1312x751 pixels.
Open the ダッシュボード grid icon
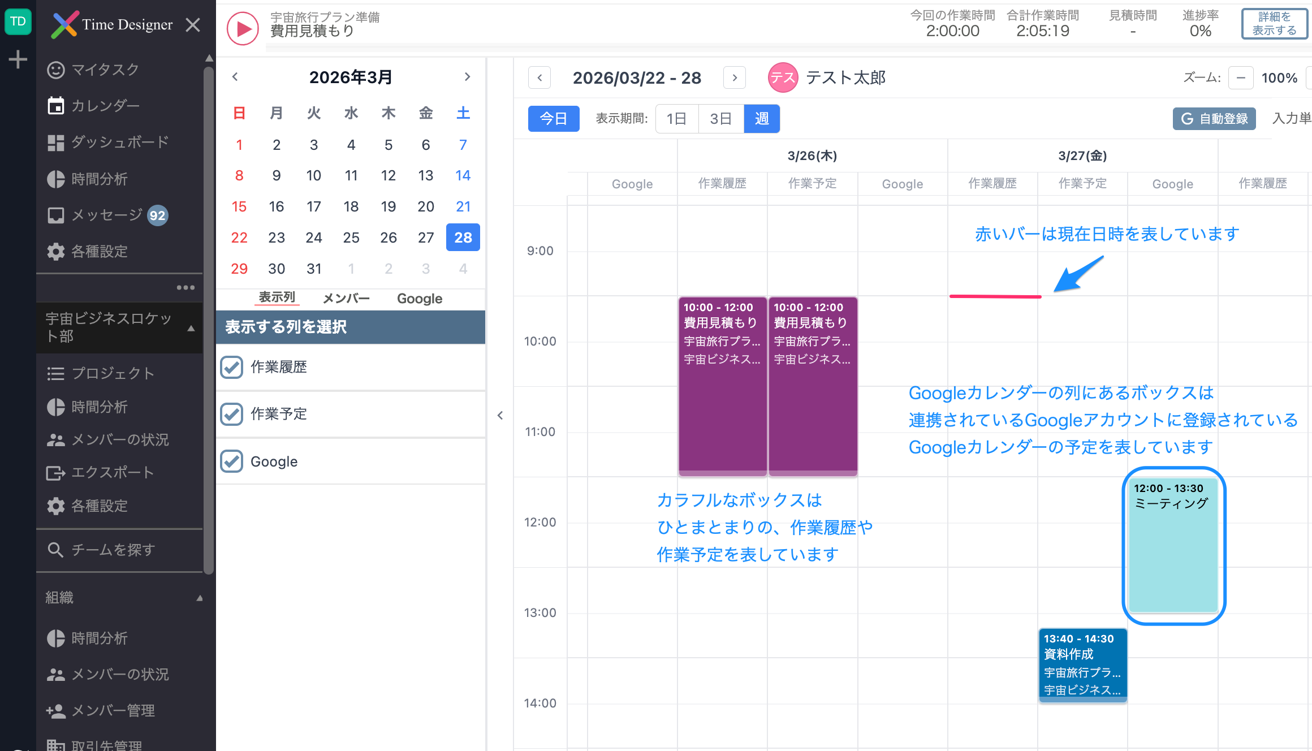55,143
